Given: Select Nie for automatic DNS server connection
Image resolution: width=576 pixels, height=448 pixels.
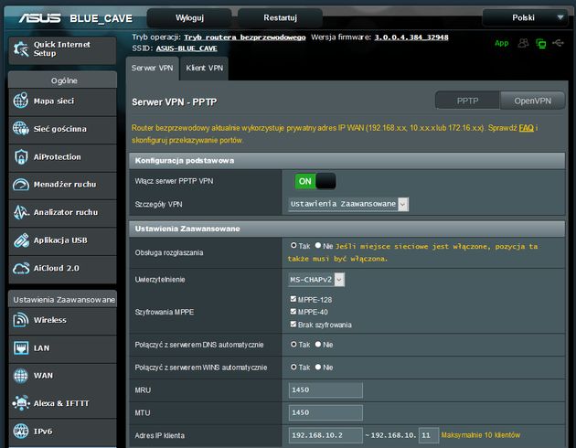Looking at the screenshot, I should (318, 344).
